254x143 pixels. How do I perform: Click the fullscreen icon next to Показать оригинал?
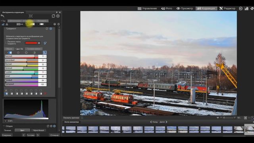[82, 118]
